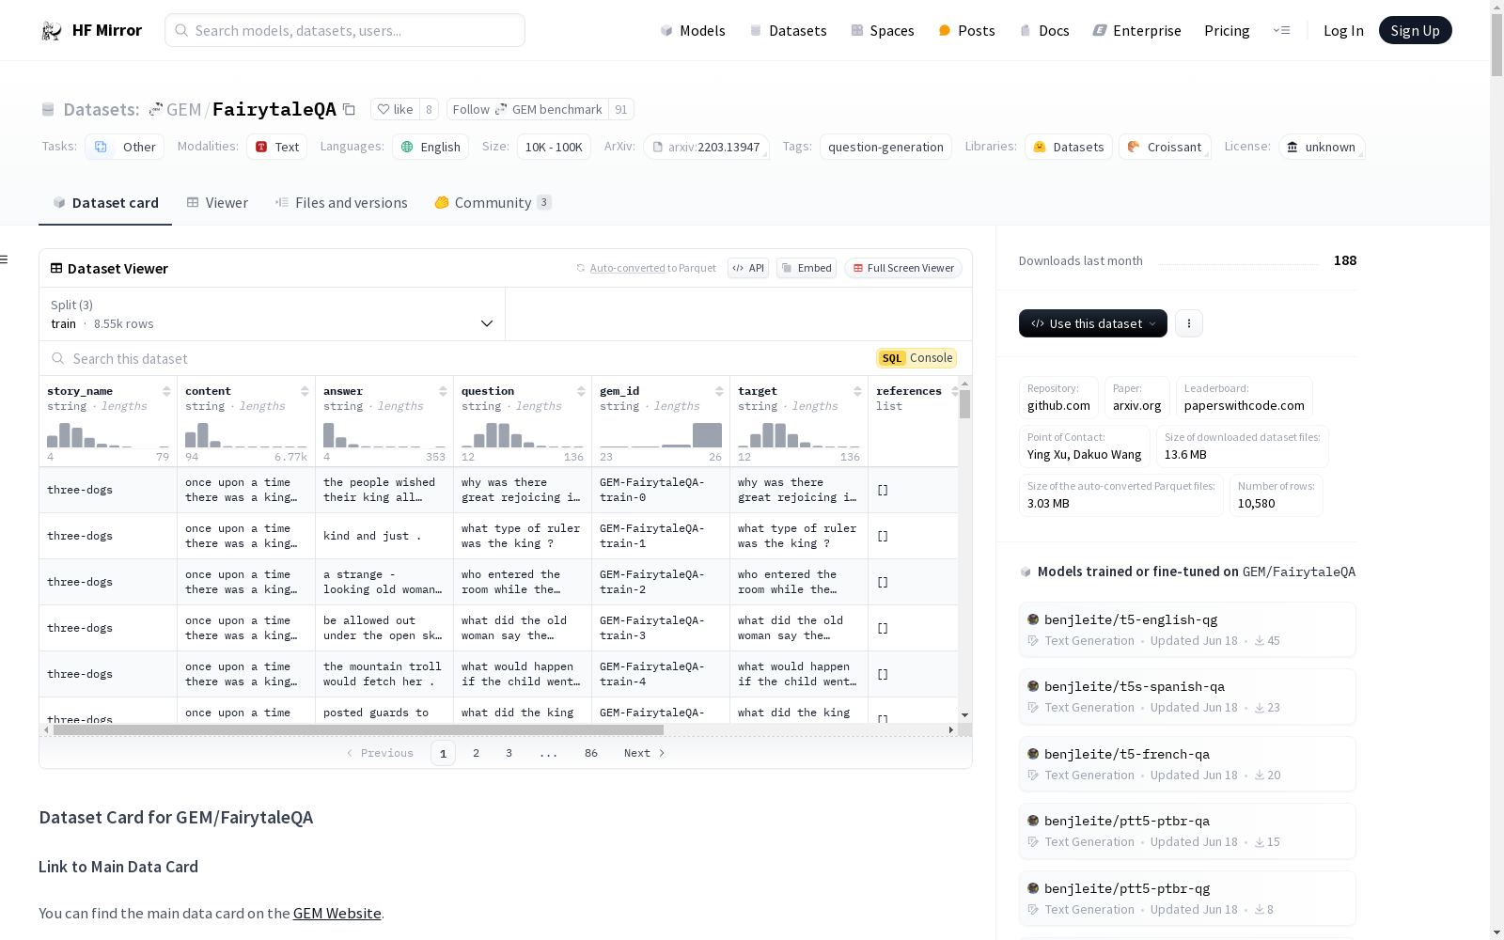The width and height of the screenshot is (1504, 940).
Task: Click the benjleite/t5-english-qg avatar
Action: click(1033, 619)
